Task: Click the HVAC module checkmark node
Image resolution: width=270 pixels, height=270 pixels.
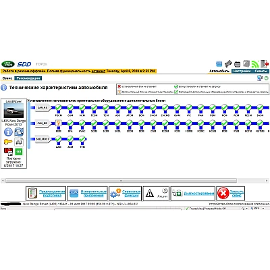Action: point(82,123)
